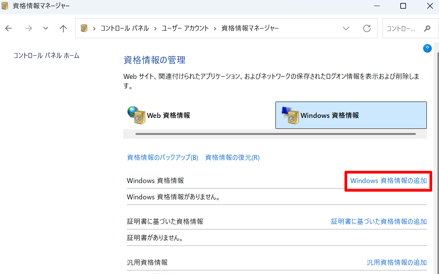The width and height of the screenshot is (439, 274).
Task: Expand the address bar history dropdown
Action: (346, 28)
